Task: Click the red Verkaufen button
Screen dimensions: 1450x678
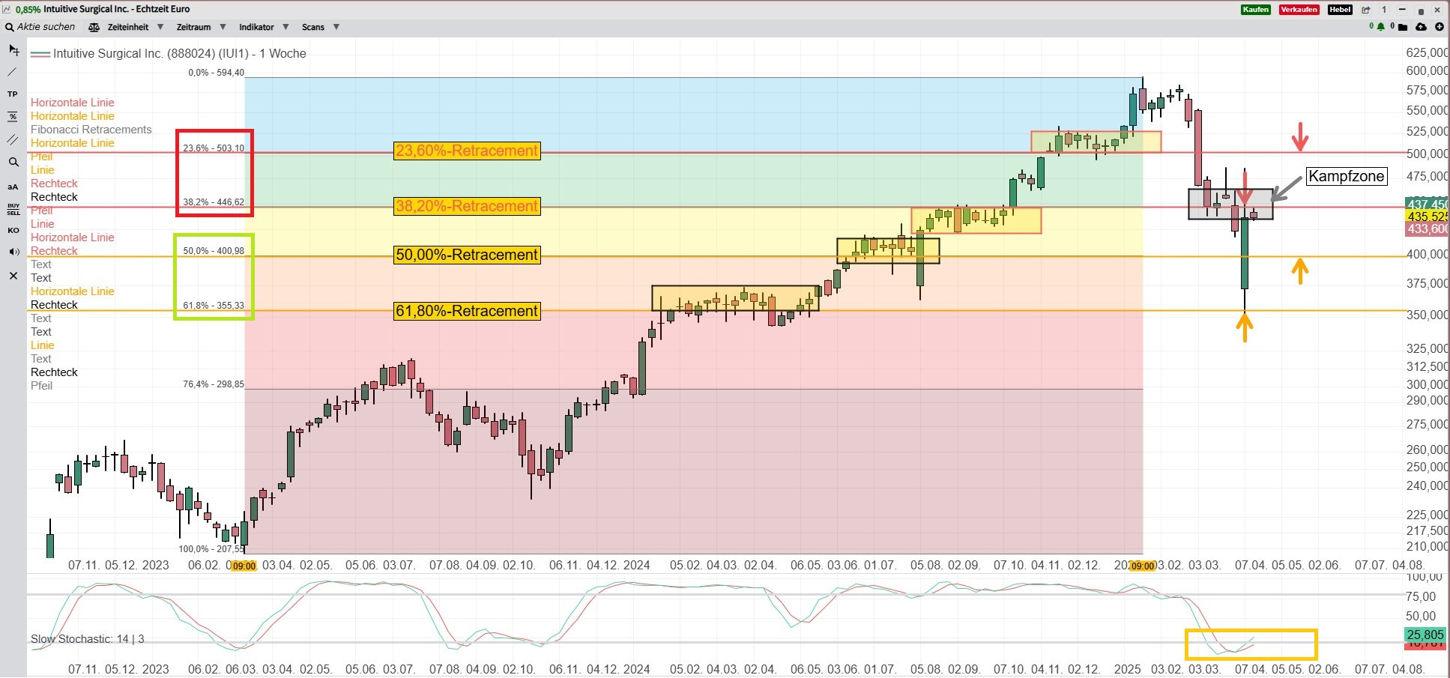Action: pyautogui.click(x=1299, y=10)
